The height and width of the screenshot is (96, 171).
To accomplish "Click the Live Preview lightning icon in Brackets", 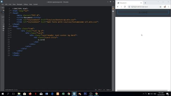I will coord(113,9).
